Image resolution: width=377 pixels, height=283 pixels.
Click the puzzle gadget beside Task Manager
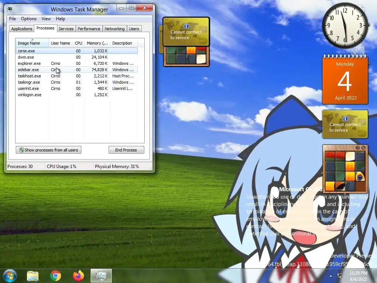click(x=186, y=56)
